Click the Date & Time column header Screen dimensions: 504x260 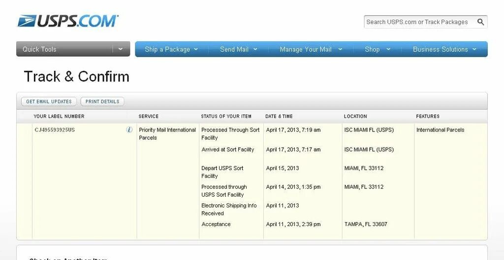[x=279, y=116]
